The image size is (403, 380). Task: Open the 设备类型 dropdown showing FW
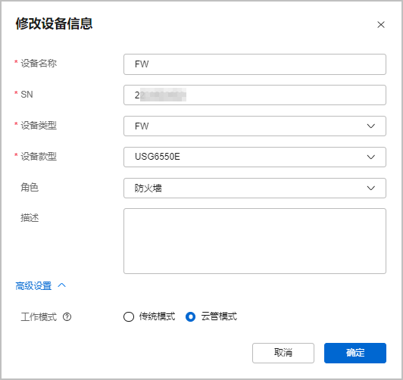(255, 126)
